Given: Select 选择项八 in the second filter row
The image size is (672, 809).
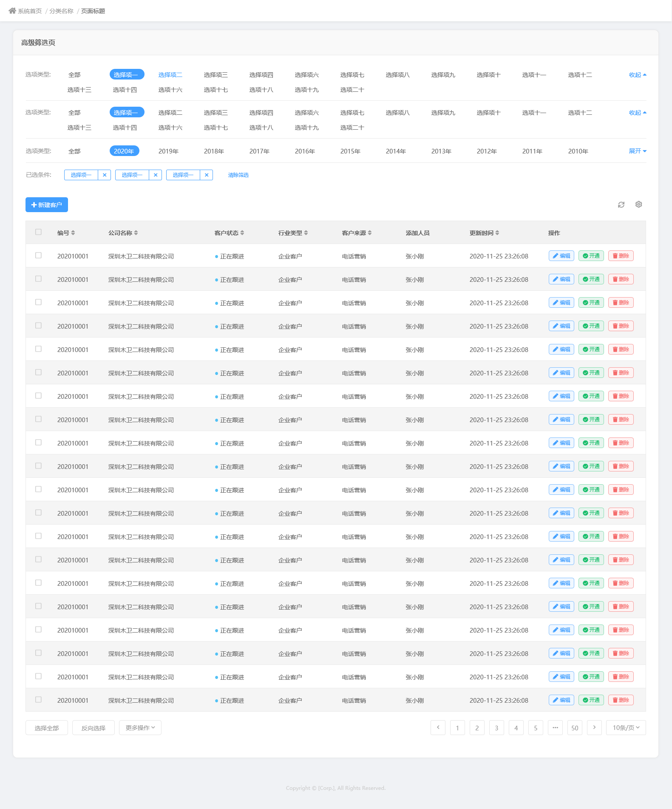Looking at the screenshot, I should (398, 113).
